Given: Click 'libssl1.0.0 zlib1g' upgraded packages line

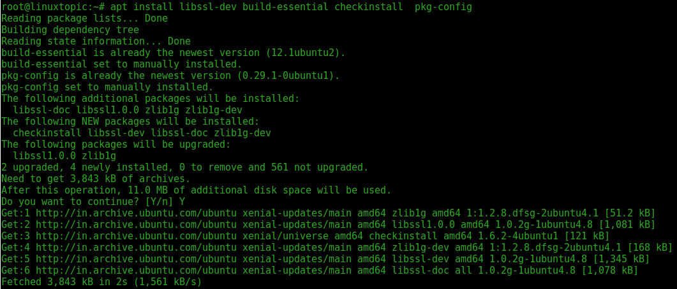Looking at the screenshot, I should coord(64,155).
